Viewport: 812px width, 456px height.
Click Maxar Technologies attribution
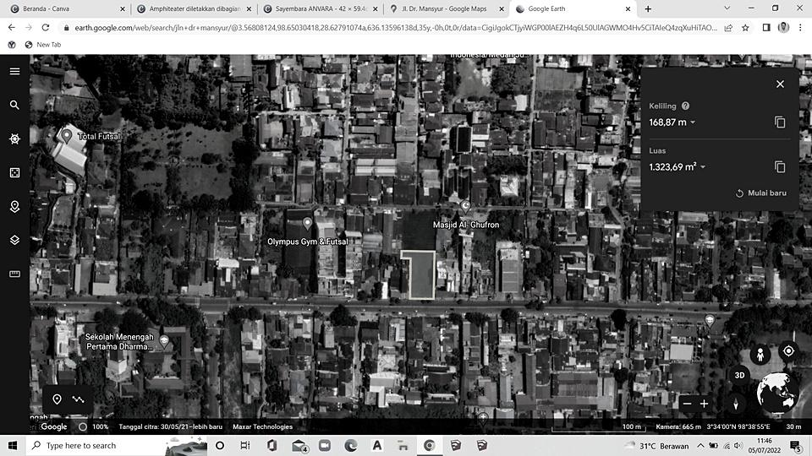262,426
